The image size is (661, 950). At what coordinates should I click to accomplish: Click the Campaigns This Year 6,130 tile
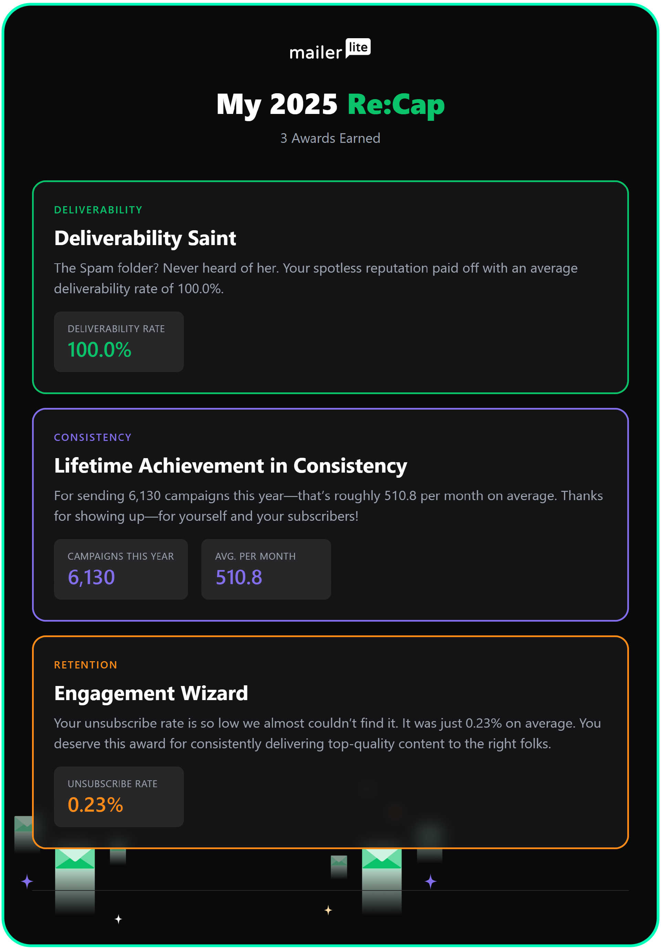(x=121, y=569)
